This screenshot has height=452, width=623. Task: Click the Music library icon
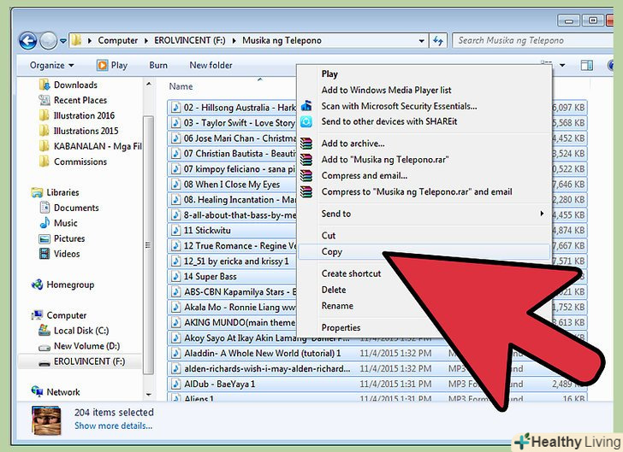pyautogui.click(x=44, y=223)
